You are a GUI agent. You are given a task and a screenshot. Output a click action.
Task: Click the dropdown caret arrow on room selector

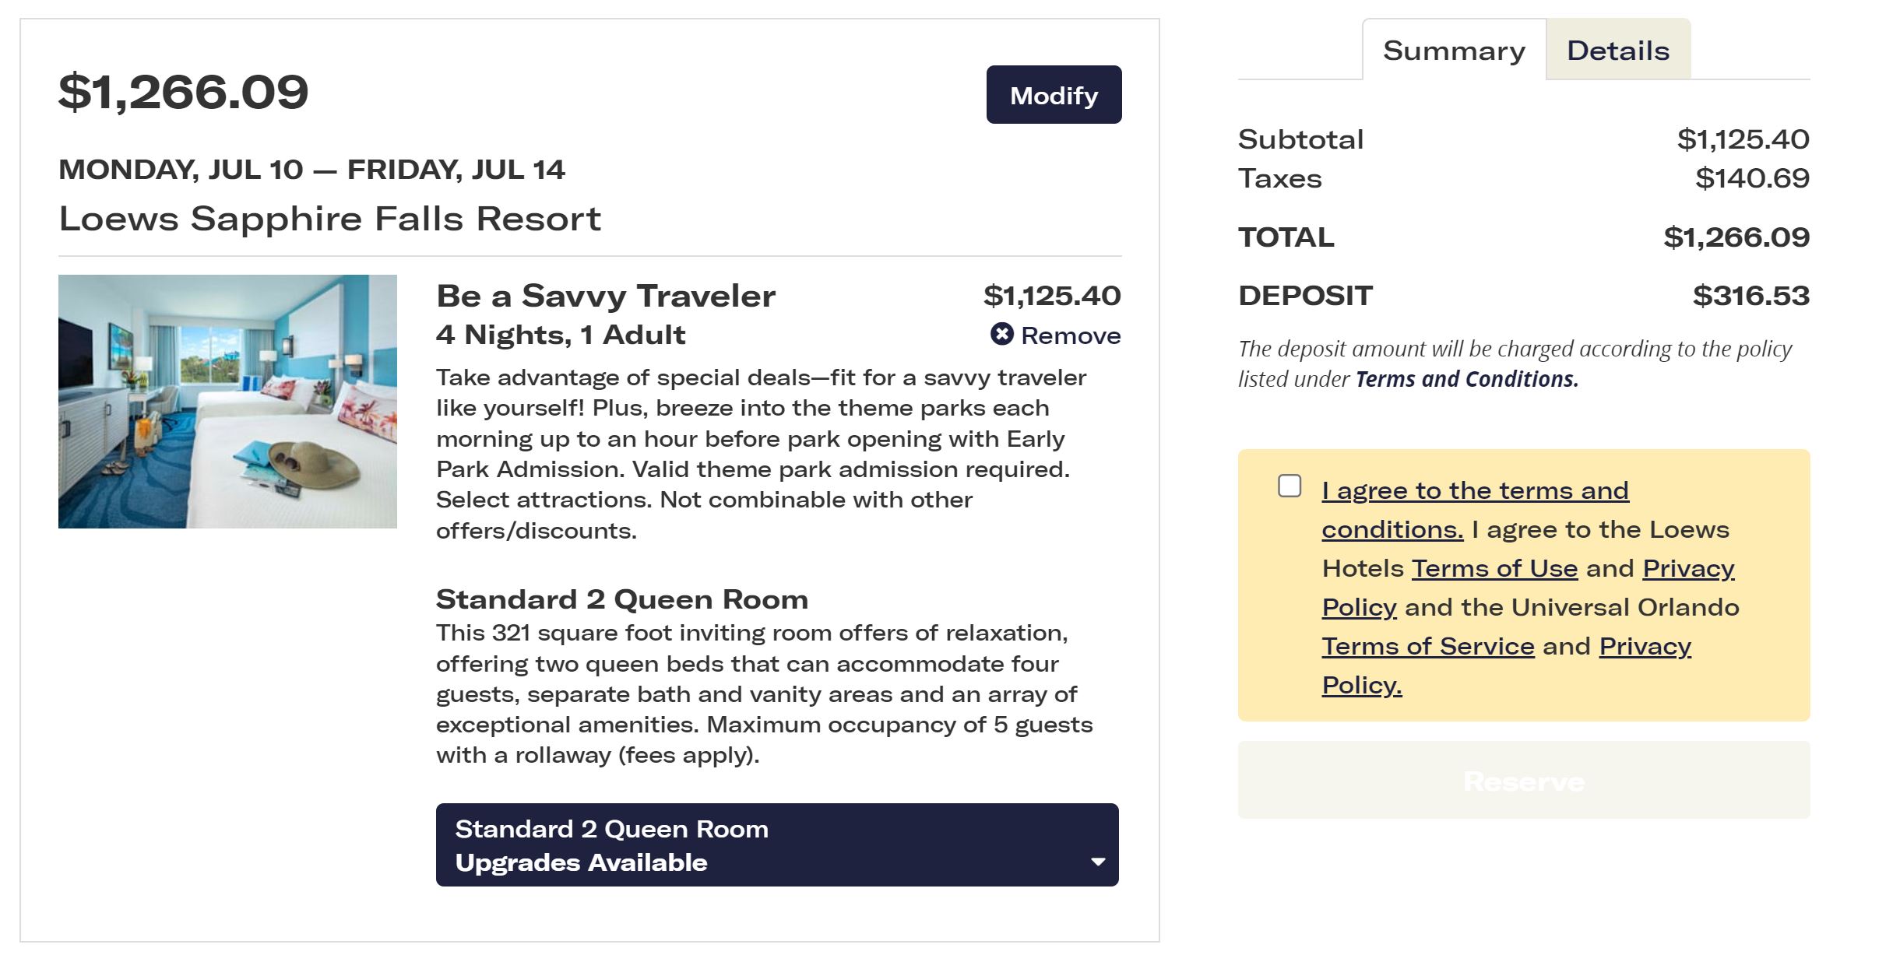1098,862
